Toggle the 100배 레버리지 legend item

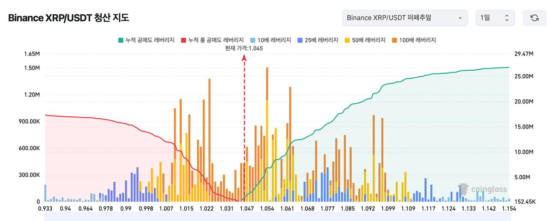[x=413, y=40]
